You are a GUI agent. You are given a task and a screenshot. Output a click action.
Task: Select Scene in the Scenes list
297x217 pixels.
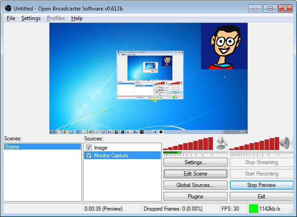[42, 147]
